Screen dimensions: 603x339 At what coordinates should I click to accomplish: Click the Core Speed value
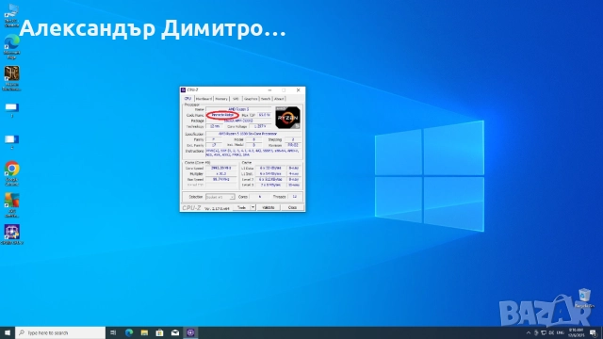(x=220, y=168)
